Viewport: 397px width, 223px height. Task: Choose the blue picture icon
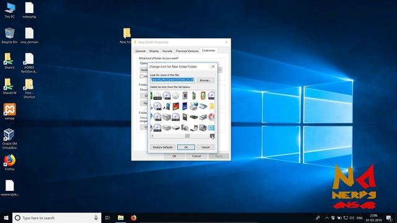coord(212,128)
